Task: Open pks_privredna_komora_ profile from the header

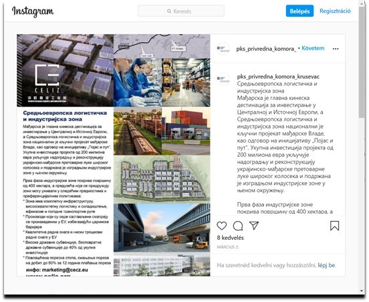Action: coord(266,49)
